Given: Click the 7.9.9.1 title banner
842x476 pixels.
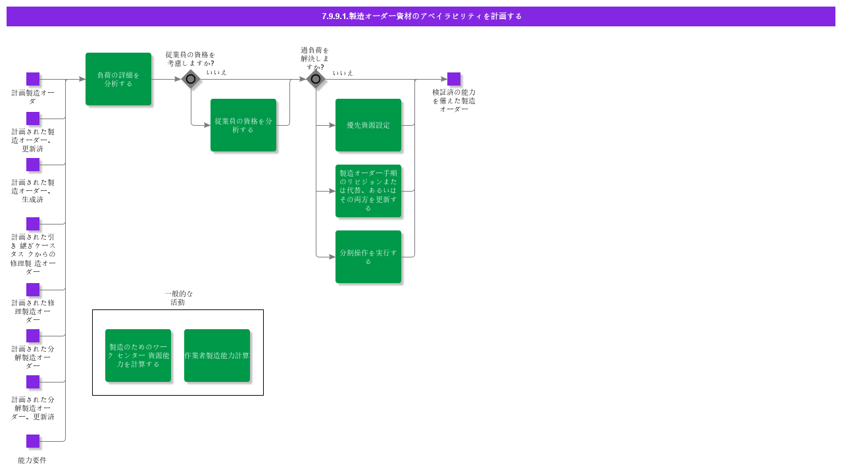Looking at the screenshot, I should [x=421, y=16].
